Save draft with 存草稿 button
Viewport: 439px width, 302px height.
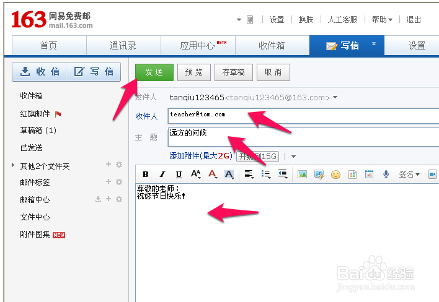point(234,72)
